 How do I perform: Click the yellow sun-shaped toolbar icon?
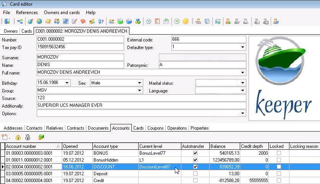pyautogui.click(x=186, y=21)
